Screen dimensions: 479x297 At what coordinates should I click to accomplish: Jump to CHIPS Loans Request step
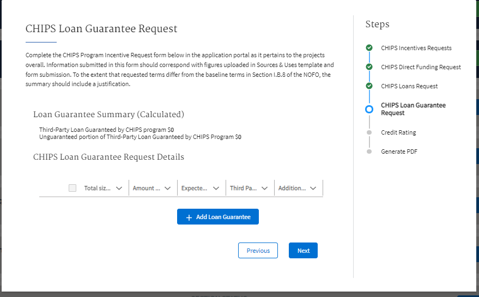(x=409, y=86)
